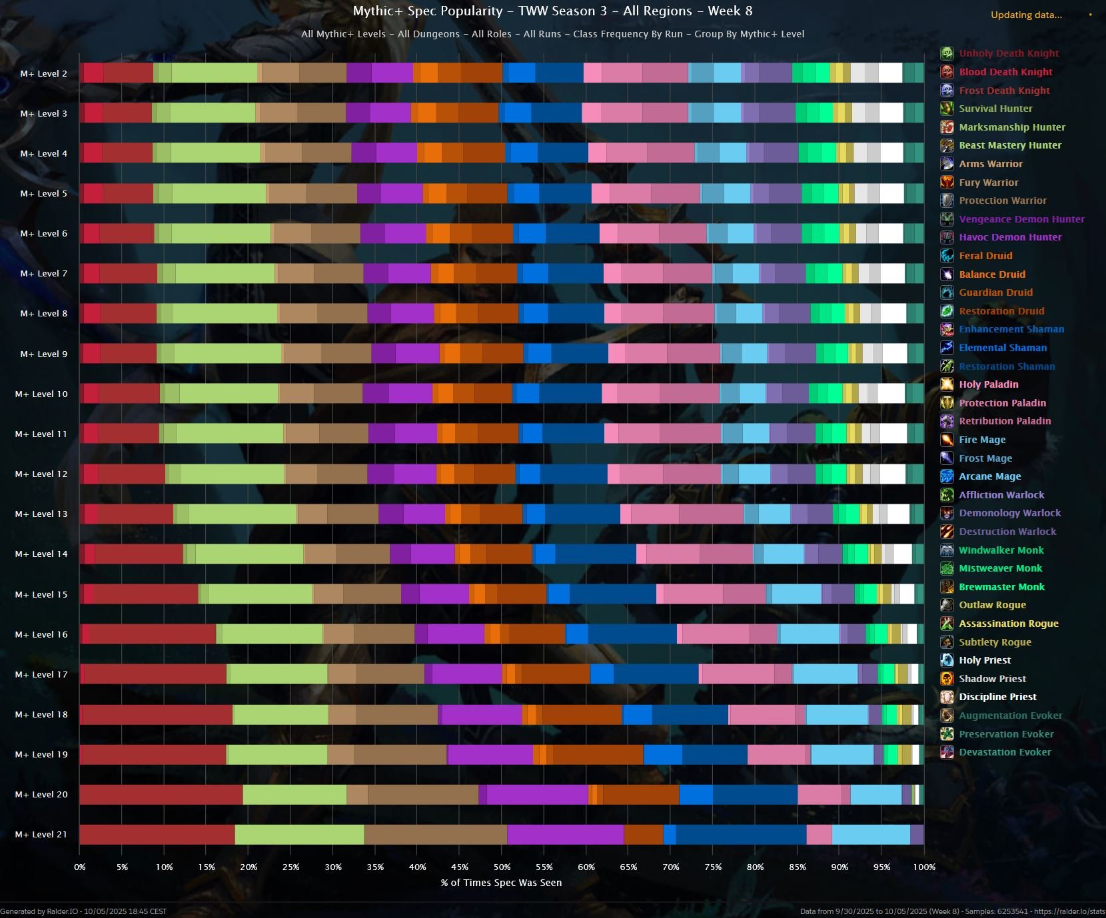
Task: Select the M+ Level 10 row label
Action: click(41, 394)
